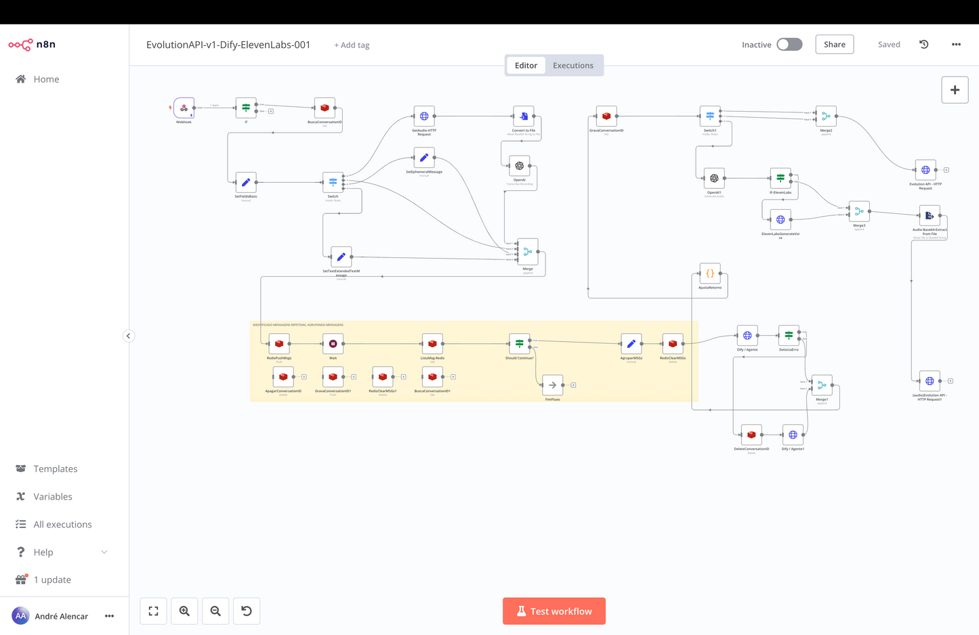Image resolution: width=979 pixels, height=635 pixels.
Task: Click the Webhook trigger node
Action: coord(184,108)
